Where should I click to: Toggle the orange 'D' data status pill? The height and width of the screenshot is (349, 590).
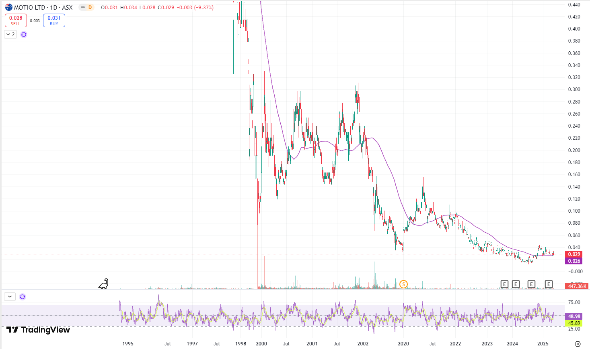[x=90, y=7]
